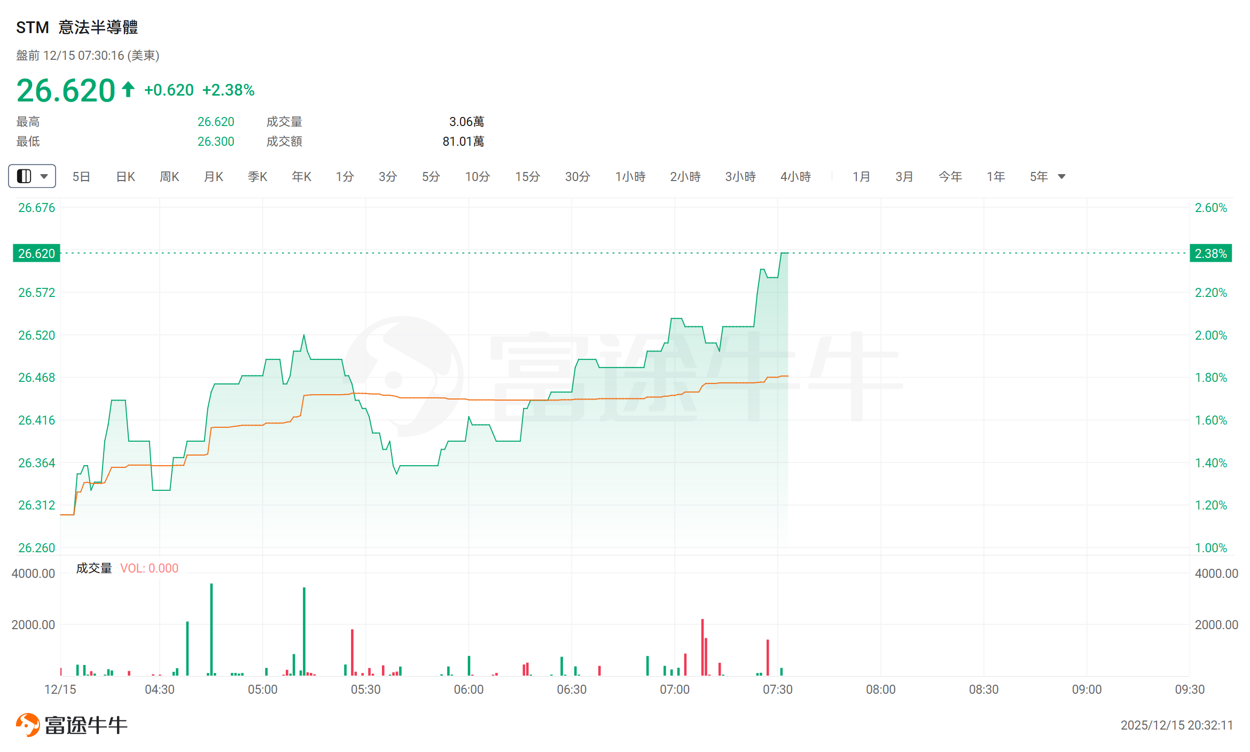Viewport: 1250px width, 752px height.
Task: Click the 26.620 current price label on axis
Action: pos(36,253)
